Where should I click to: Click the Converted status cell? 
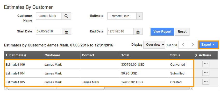(178, 65)
